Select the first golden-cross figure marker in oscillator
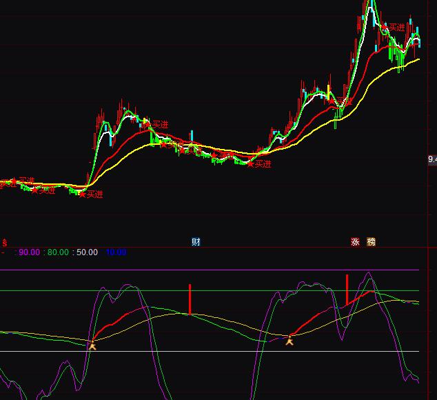437x400 pixels. pos(92,345)
